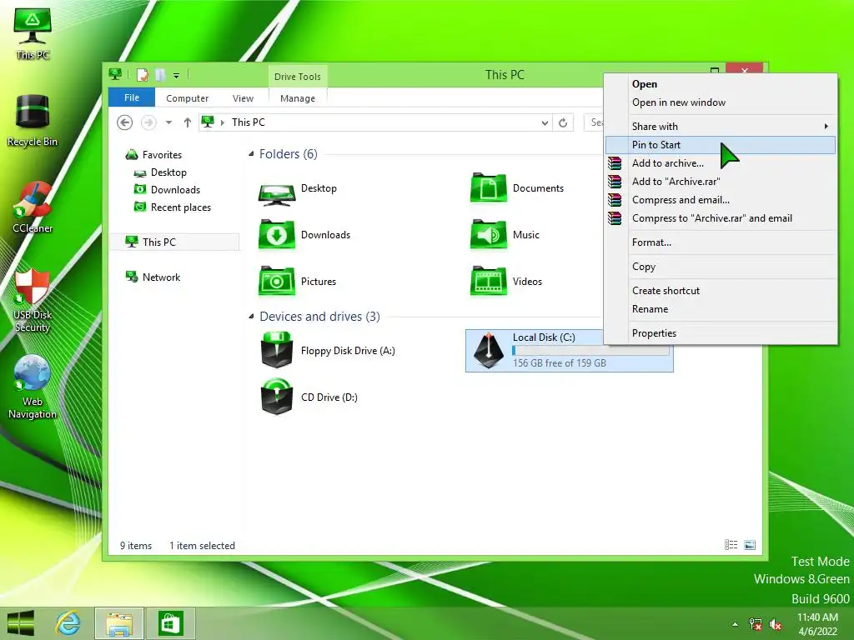Launch CCleaner from the desktop
854x640 pixels.
(x=33, y=207)
